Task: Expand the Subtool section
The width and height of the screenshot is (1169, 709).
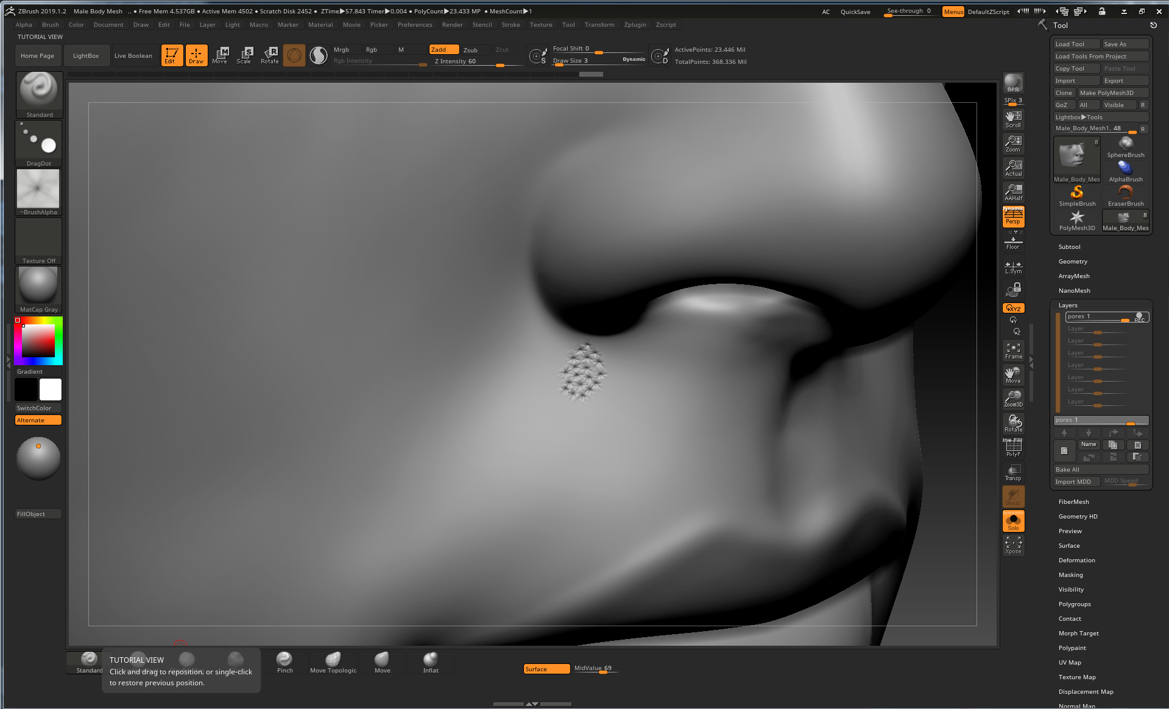Action: (x=1069, y=247)
